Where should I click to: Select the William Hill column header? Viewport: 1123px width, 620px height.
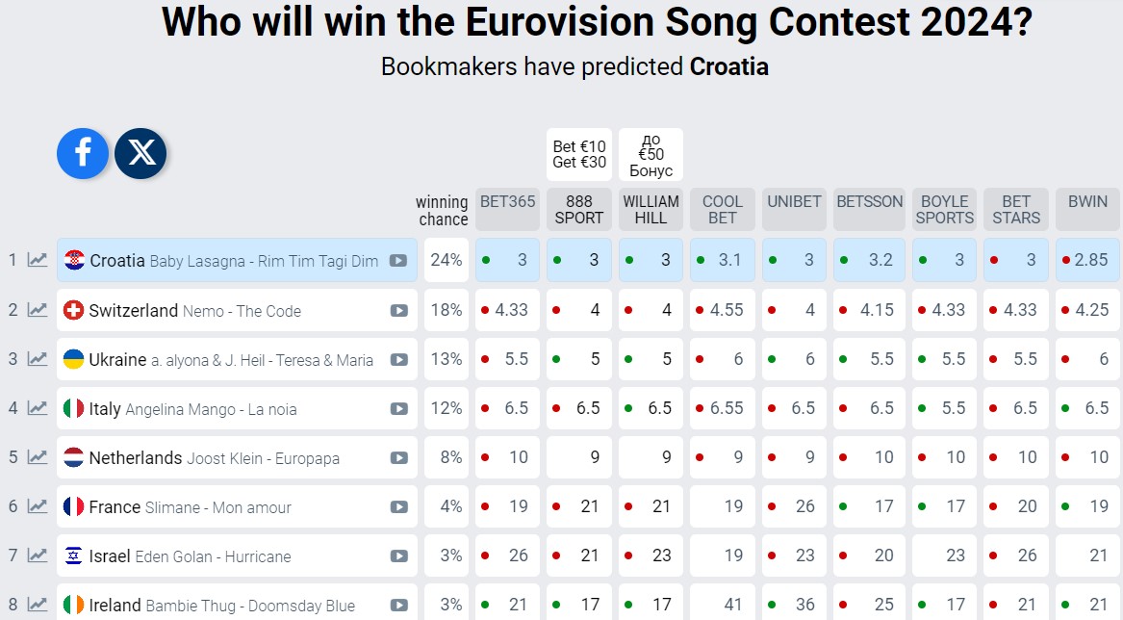click(651, 209)
